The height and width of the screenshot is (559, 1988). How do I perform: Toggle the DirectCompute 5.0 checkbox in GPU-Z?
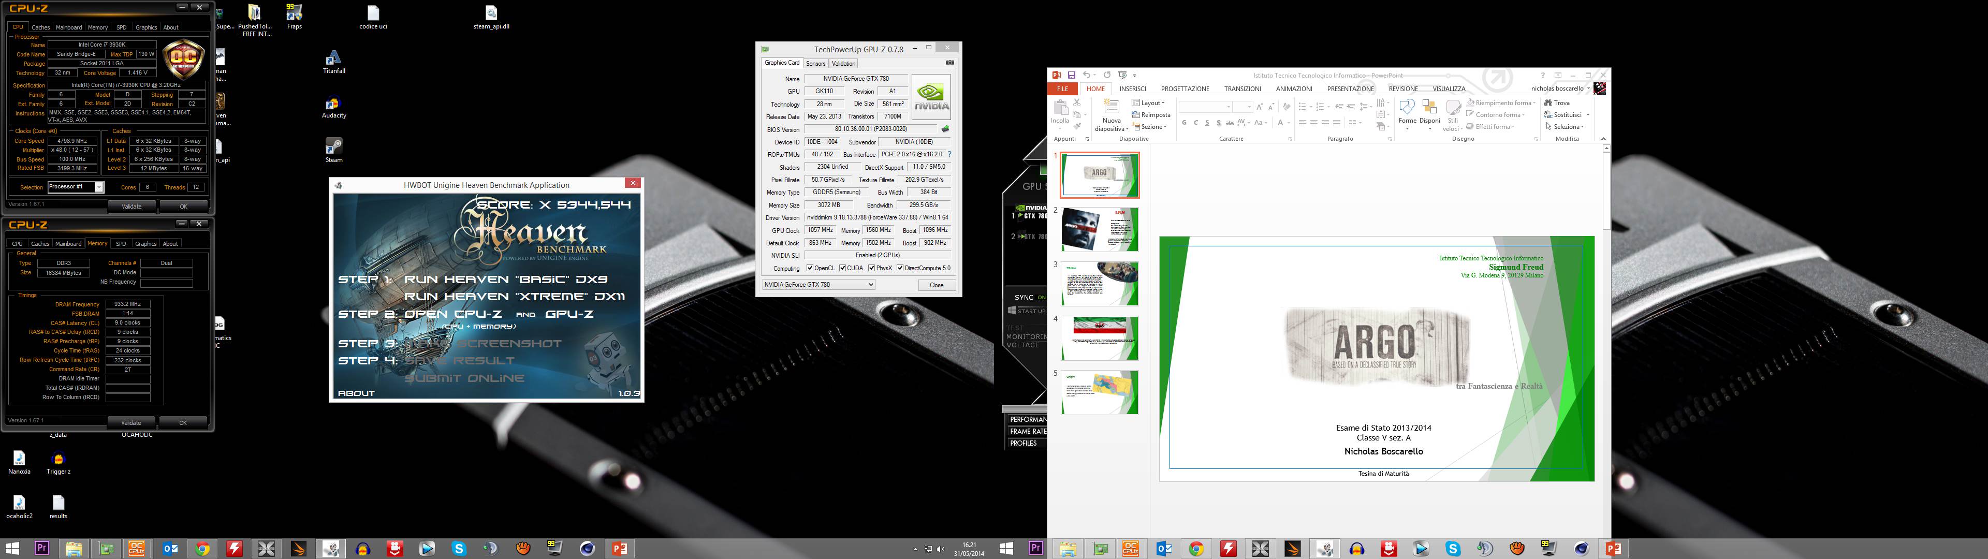tap(900, 269)
